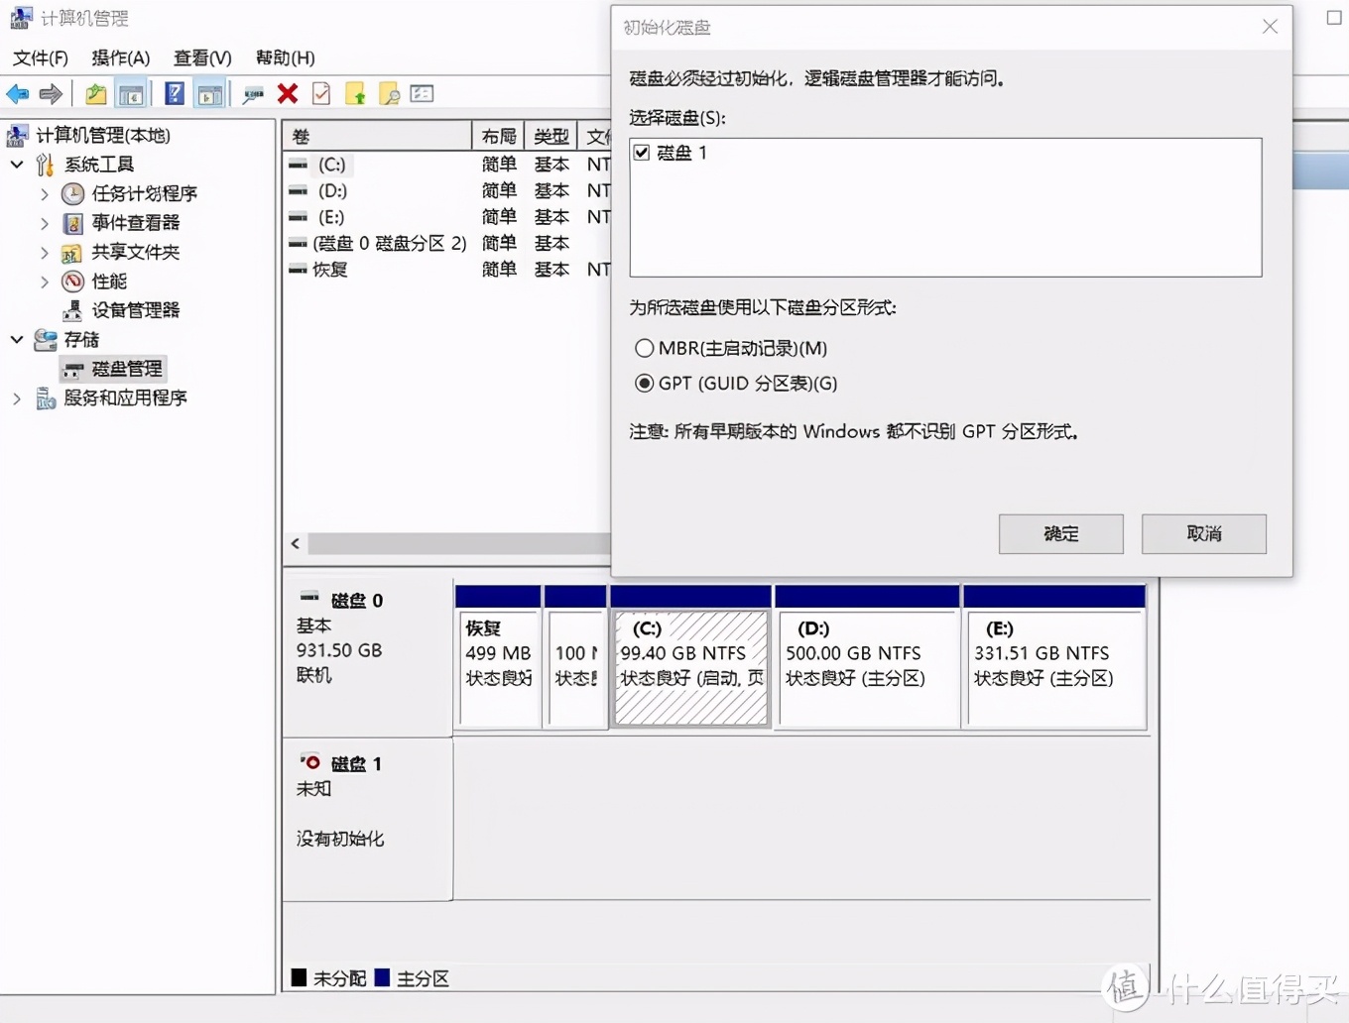The width and height of the screenshot is (1349, 1023).
Task: Click the 取消 button in the dialog
Action: [x=1203, y=533]
